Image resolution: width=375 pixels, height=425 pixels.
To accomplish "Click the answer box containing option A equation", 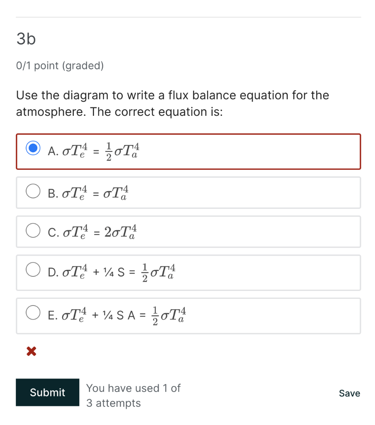I will 188,151.
